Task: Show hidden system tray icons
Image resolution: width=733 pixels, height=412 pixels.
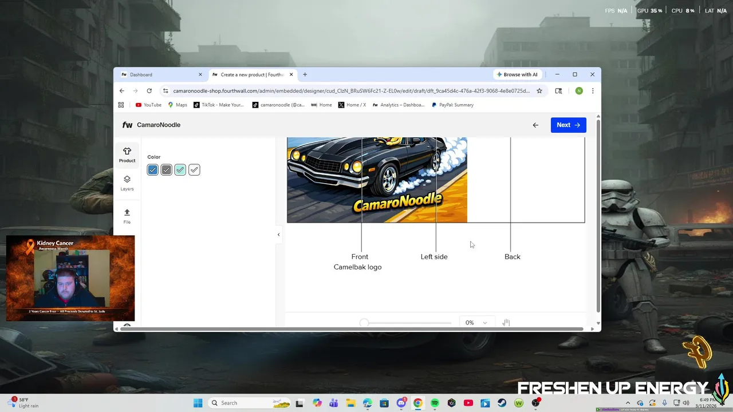Action: (628, 403)
